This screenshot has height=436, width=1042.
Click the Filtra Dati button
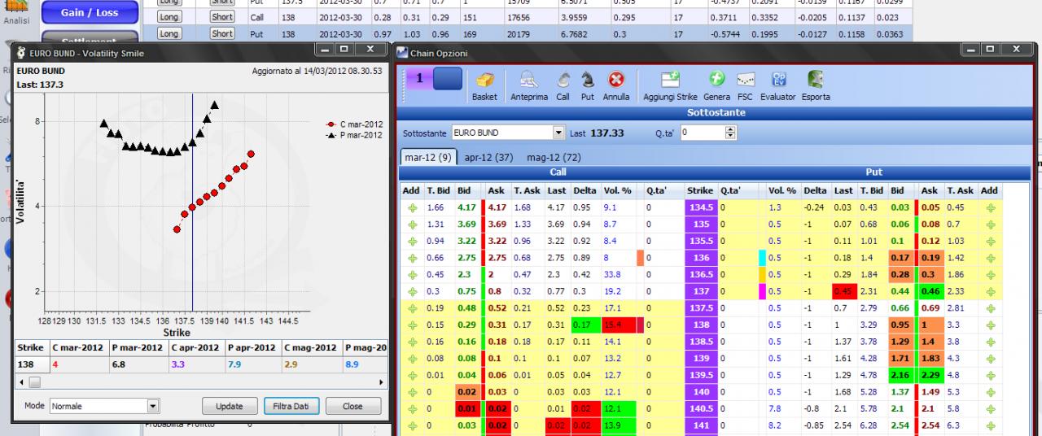point(291,406)
